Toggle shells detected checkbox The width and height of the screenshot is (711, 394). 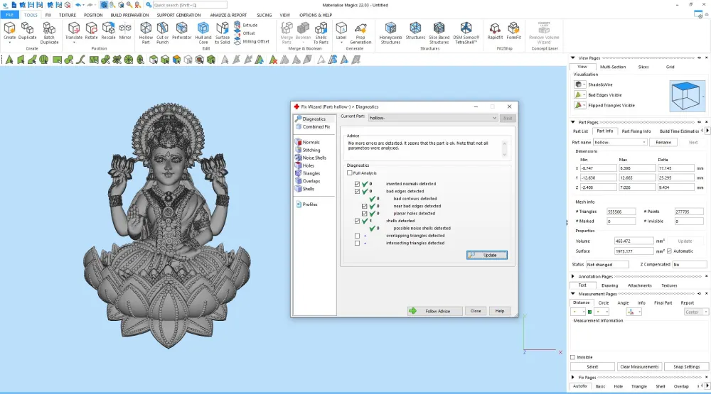coord(358,221)
